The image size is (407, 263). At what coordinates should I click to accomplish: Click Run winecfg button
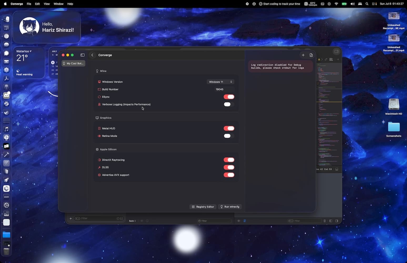pyautogui.click(x=230, y=207)
